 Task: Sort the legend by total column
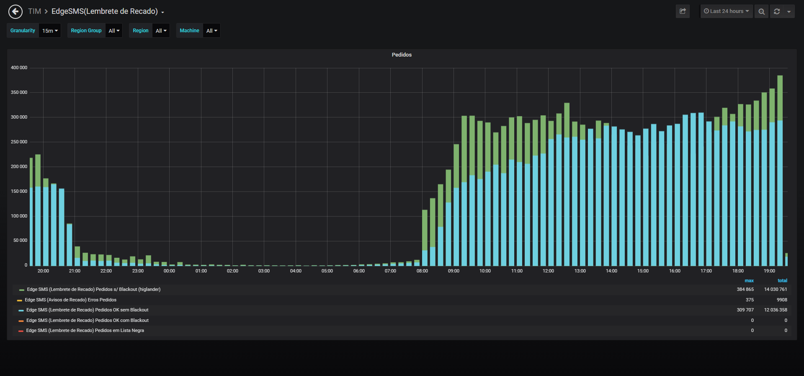coord(782,280)
